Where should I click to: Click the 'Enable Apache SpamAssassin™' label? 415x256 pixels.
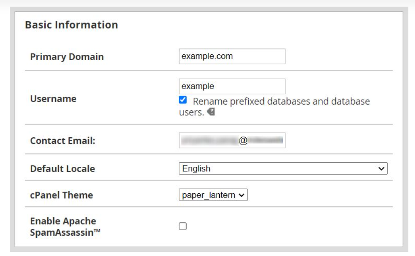[x=63, y=227]
